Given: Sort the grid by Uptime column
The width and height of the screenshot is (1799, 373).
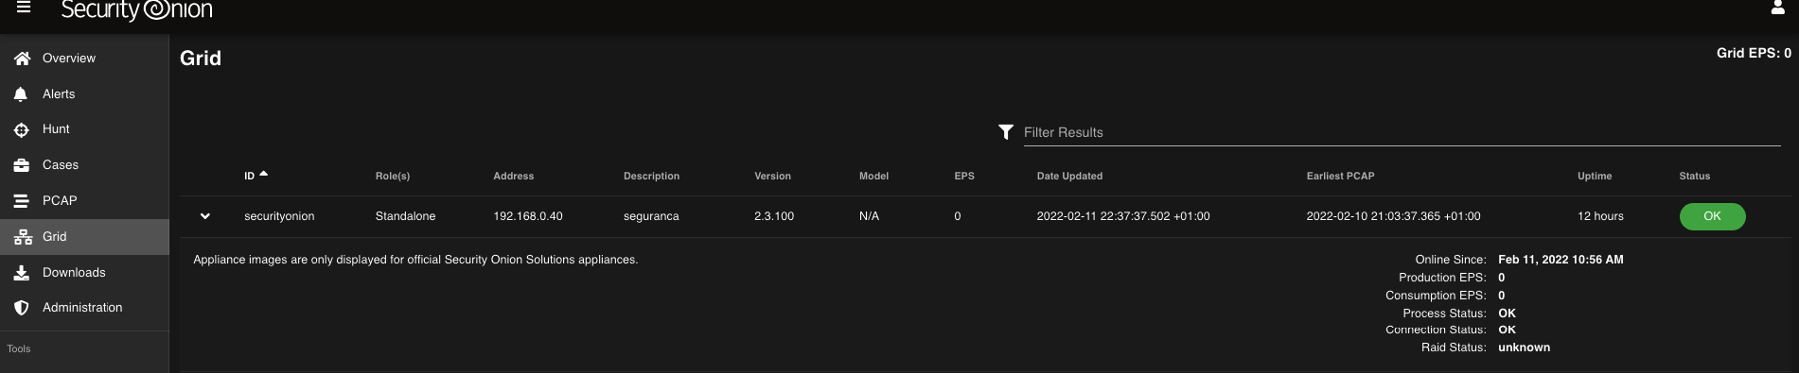Looking at the screenshot, I should [x=1595, y=176].
